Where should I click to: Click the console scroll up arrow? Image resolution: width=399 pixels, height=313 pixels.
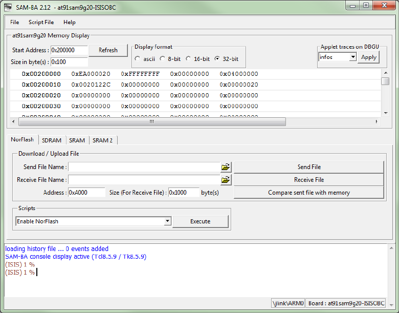[391, 248]
